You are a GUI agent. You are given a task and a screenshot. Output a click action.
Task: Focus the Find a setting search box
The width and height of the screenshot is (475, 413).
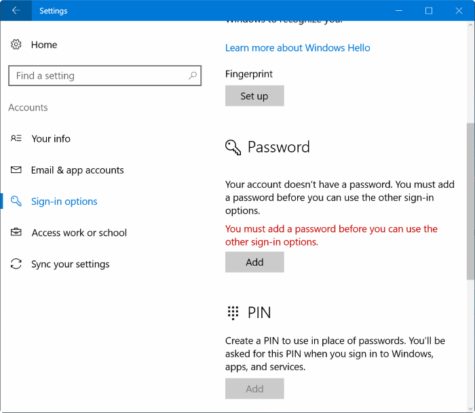[104, 76]
